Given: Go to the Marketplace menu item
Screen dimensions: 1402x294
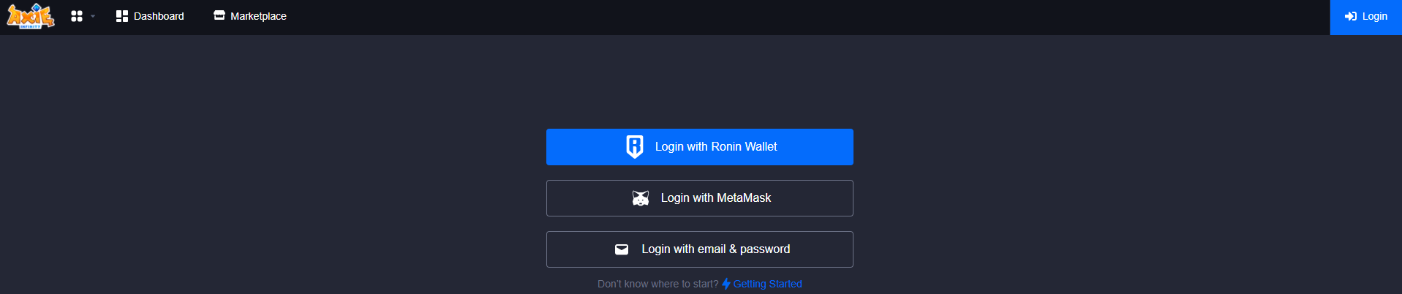Looking at the screenshot, I should point(258,16).
